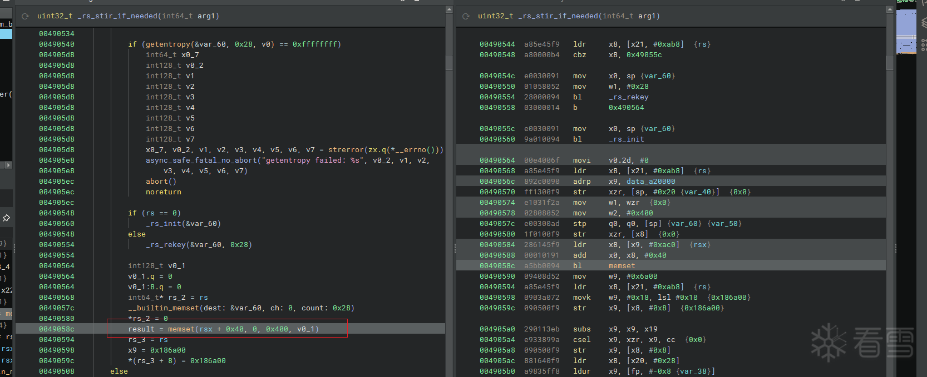Screen dimensions: 927x377
Task: Click the refresh icon in the left pseudocode pane header
Action: click(x=25, y=16)
